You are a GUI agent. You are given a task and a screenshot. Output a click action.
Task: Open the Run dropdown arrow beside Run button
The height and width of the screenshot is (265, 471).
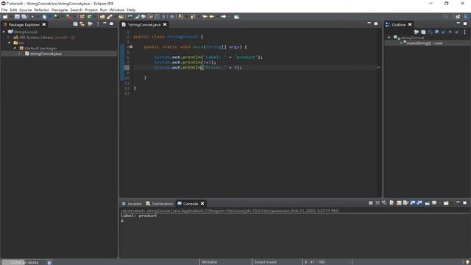pyautogui.click(x=49, y=17)
